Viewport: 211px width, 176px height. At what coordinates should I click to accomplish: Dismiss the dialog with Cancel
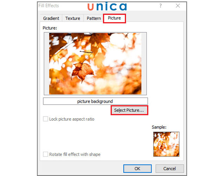point(170,169)
